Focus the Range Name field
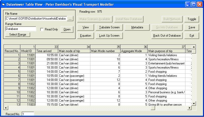This screenshot has height=117, width=204. pos(21,29)
